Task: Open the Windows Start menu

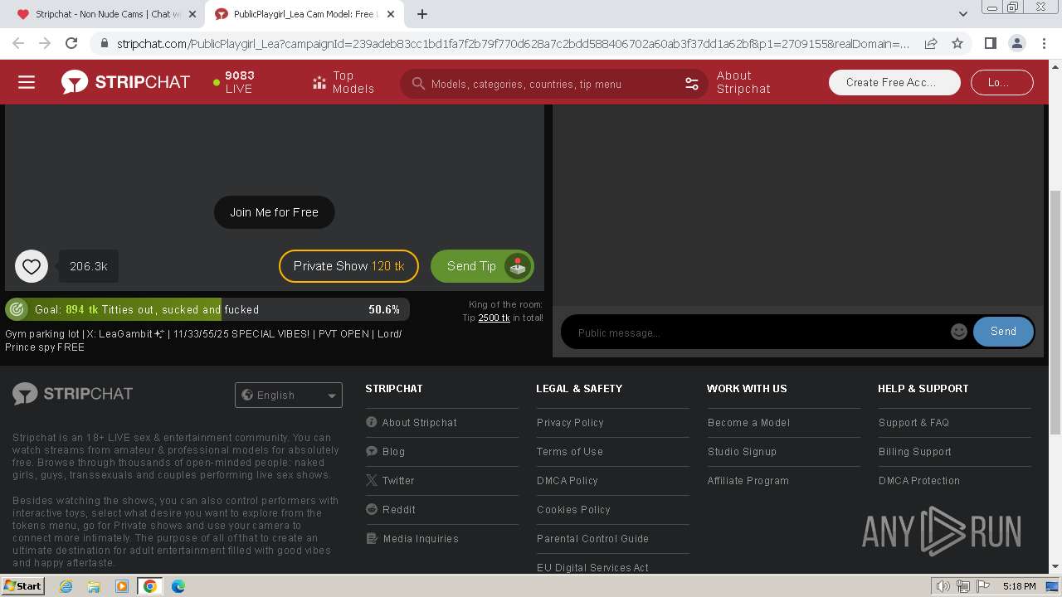Action: pos(23,586)
